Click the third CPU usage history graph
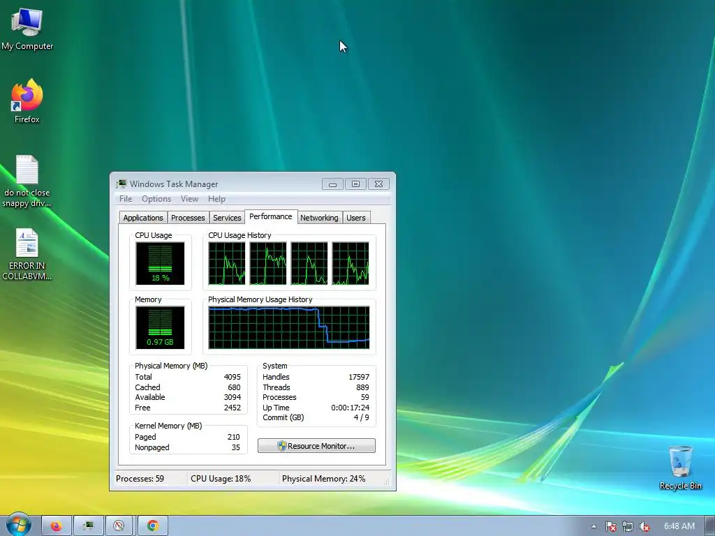The image size is (715, 536). [309, 263]
